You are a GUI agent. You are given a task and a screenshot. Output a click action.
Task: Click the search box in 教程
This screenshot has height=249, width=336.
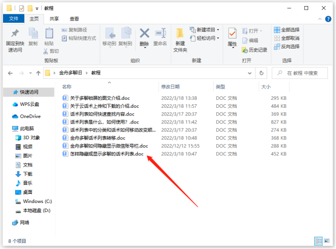300,73
